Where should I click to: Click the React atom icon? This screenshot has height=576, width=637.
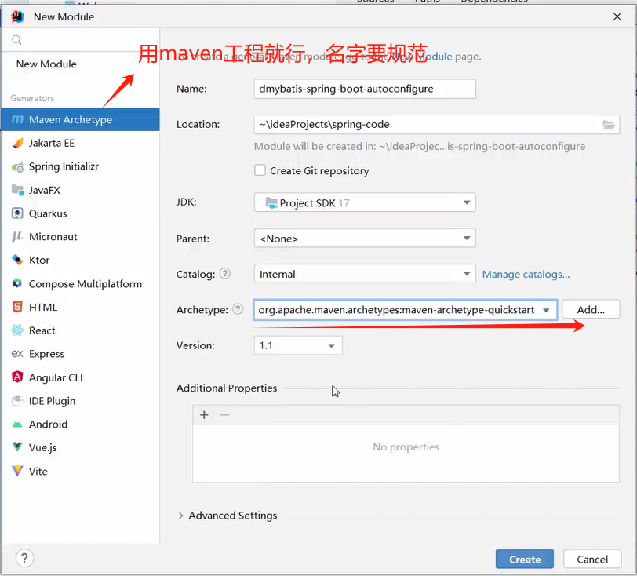tap(17, 330)
